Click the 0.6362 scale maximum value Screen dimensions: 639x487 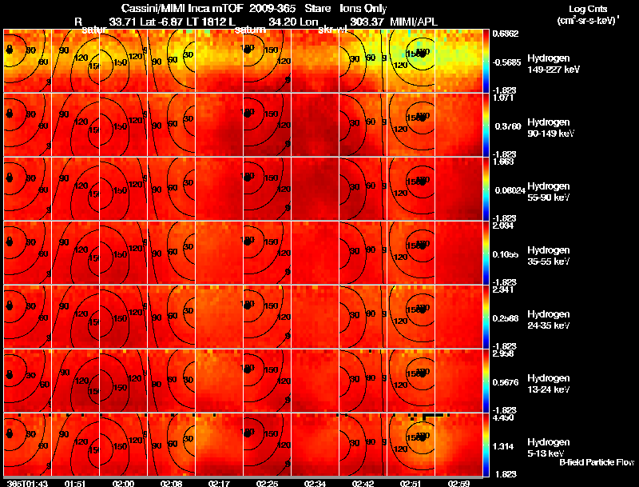coord(506,34)
